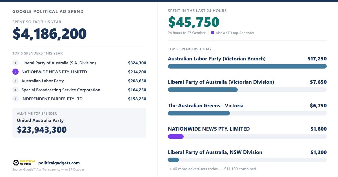
Task: Click the ALL-TIME TOP SPENDER label
Action: [x=37, y=114]
